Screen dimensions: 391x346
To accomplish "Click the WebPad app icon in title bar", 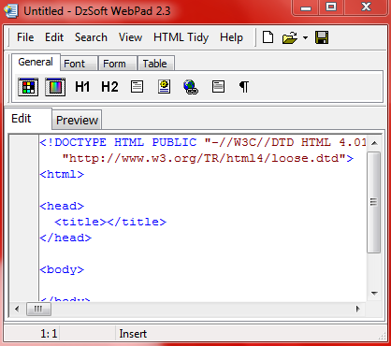I will pos(11,10).
